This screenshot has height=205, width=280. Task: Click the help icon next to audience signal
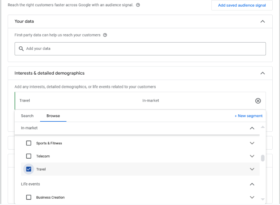138,5
